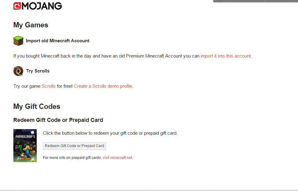
Task: Click the Mojang logo on the box art
Action: tap(25, 159)
